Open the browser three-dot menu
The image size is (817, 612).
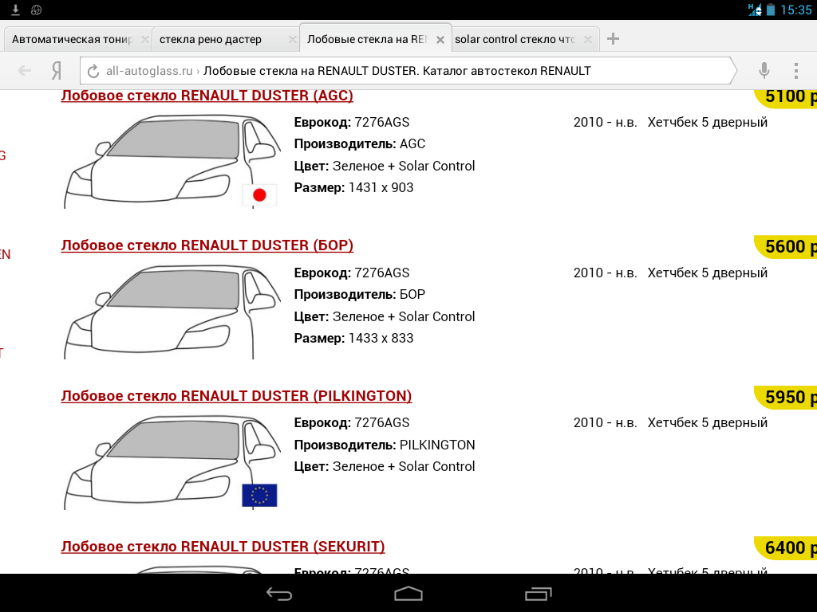tap(795, 70)
